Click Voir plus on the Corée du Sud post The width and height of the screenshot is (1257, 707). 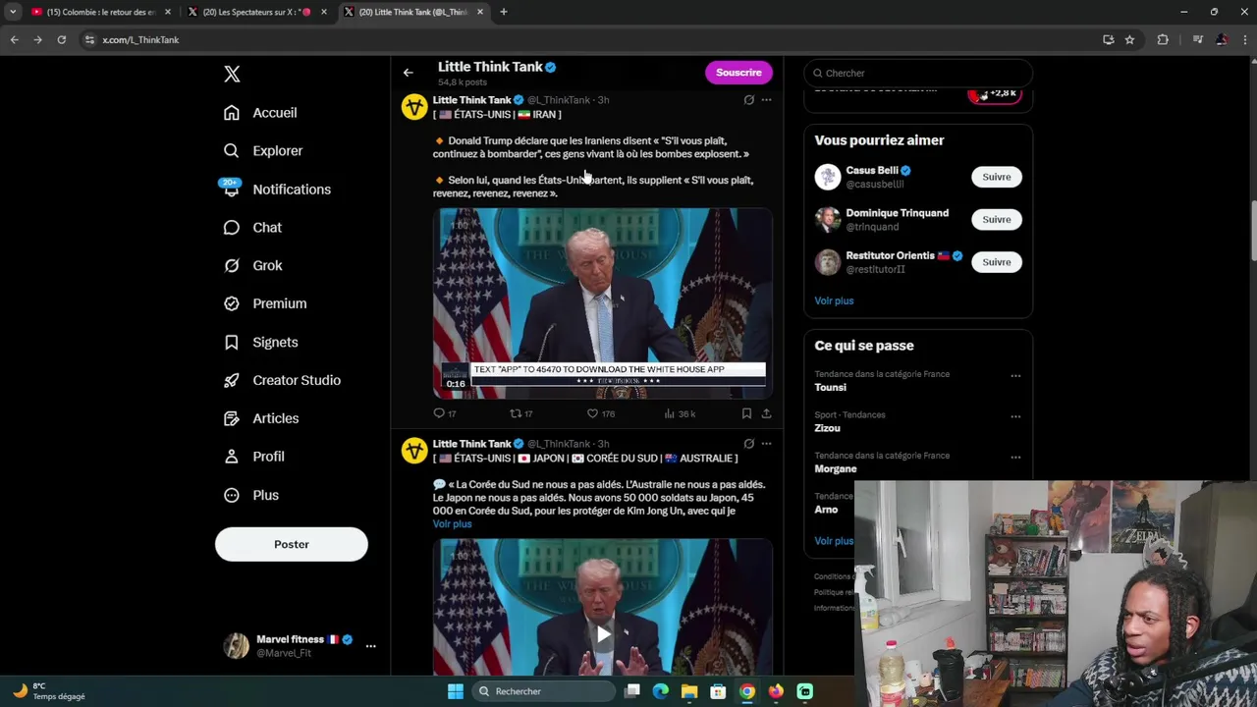coord(452,524)
